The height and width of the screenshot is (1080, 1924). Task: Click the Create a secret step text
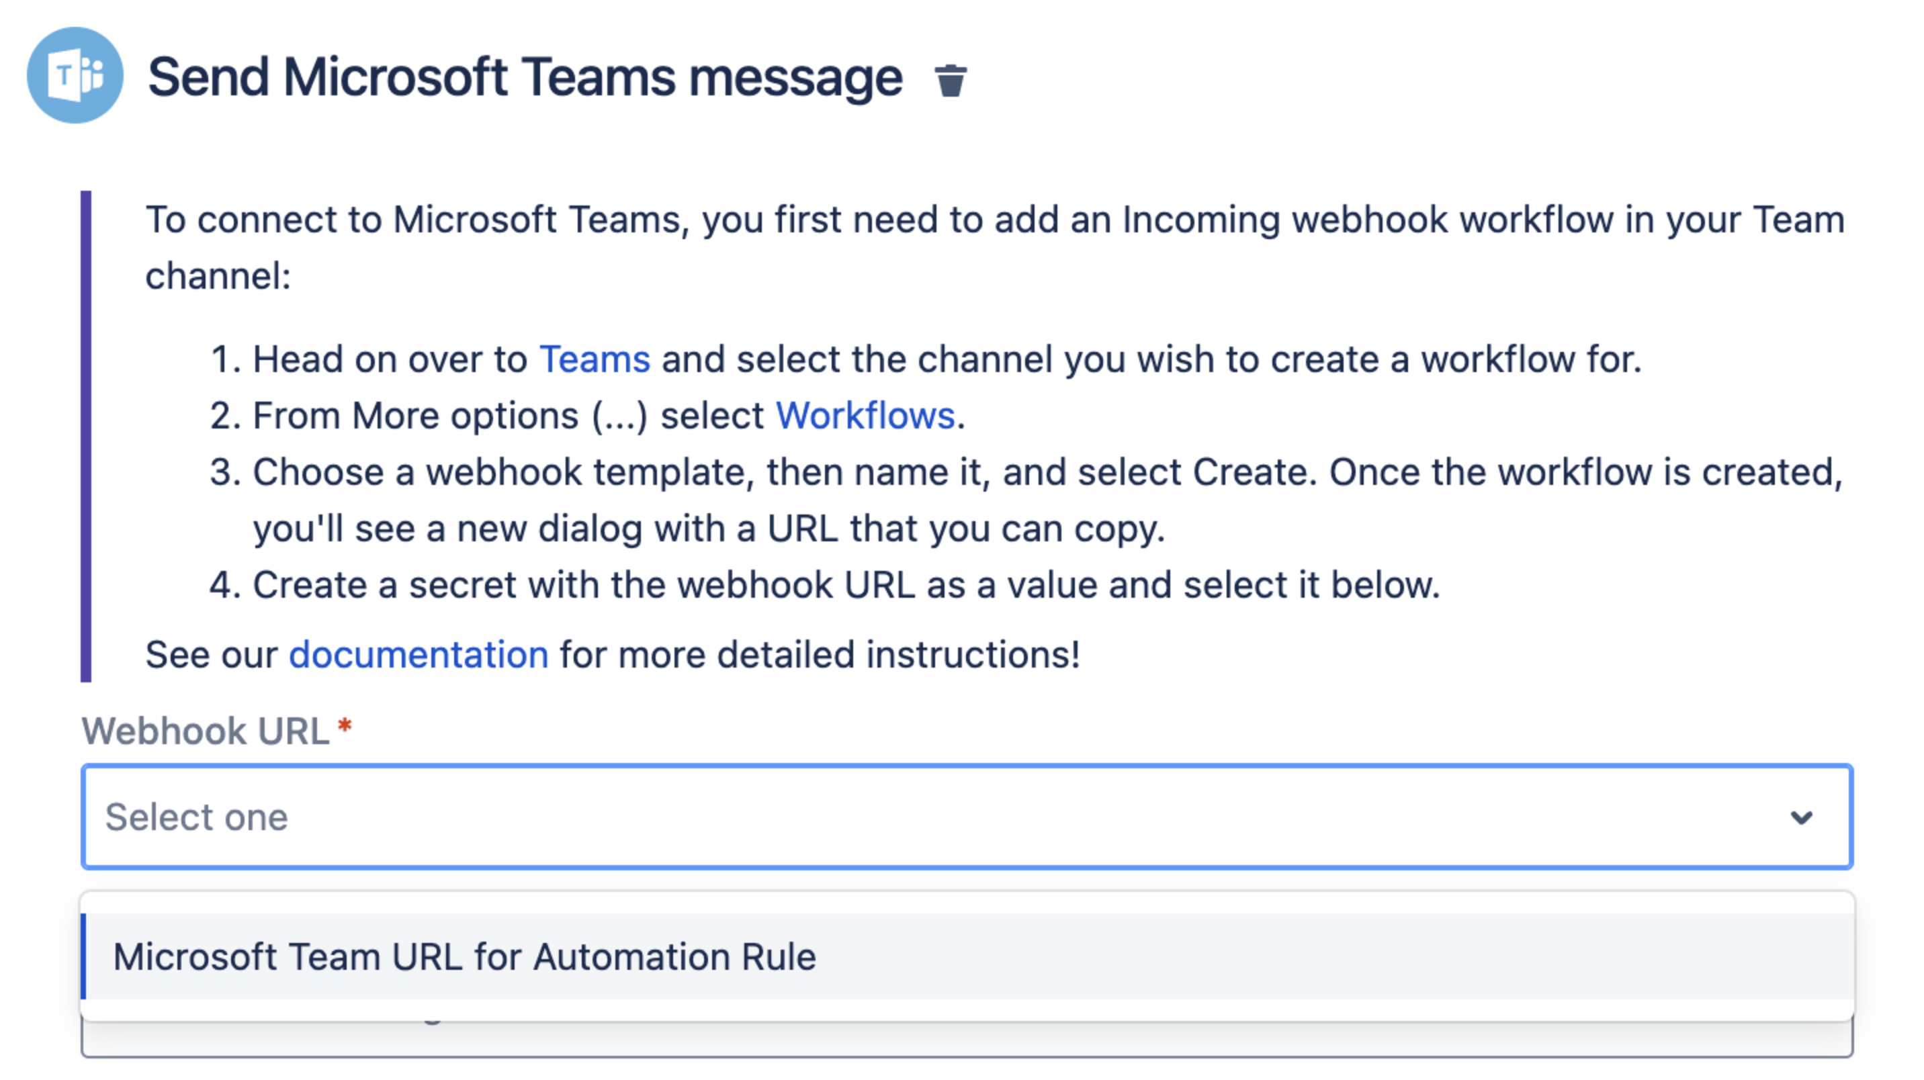[x=844, y=585]
